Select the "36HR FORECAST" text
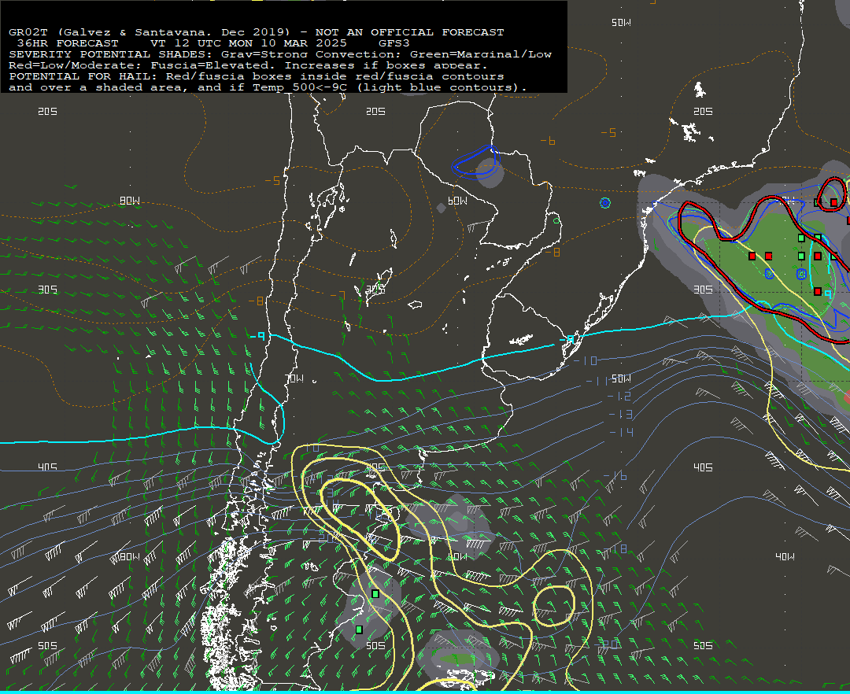Viewport: 850px width, 694px height. [67, 42]
